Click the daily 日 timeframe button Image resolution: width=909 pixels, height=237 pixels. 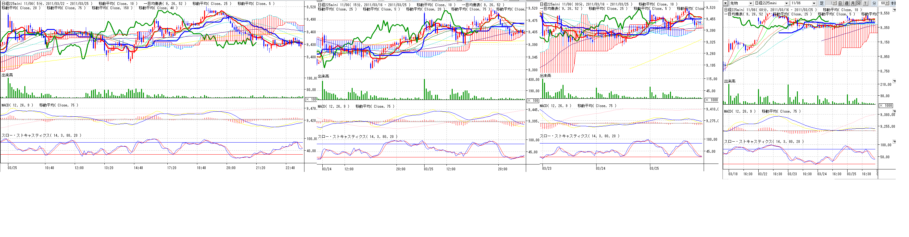(x=840, y=3)
